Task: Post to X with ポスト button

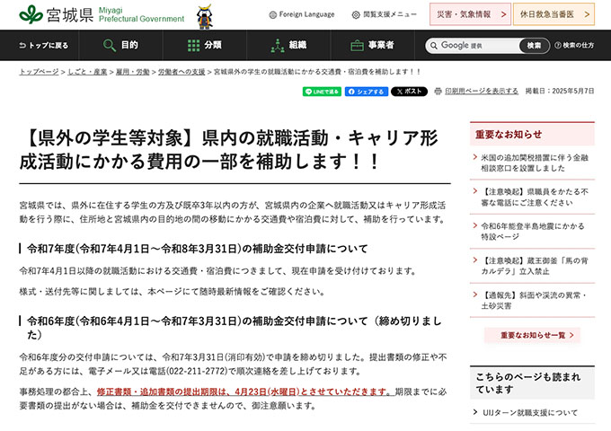Action: [409, 92]
